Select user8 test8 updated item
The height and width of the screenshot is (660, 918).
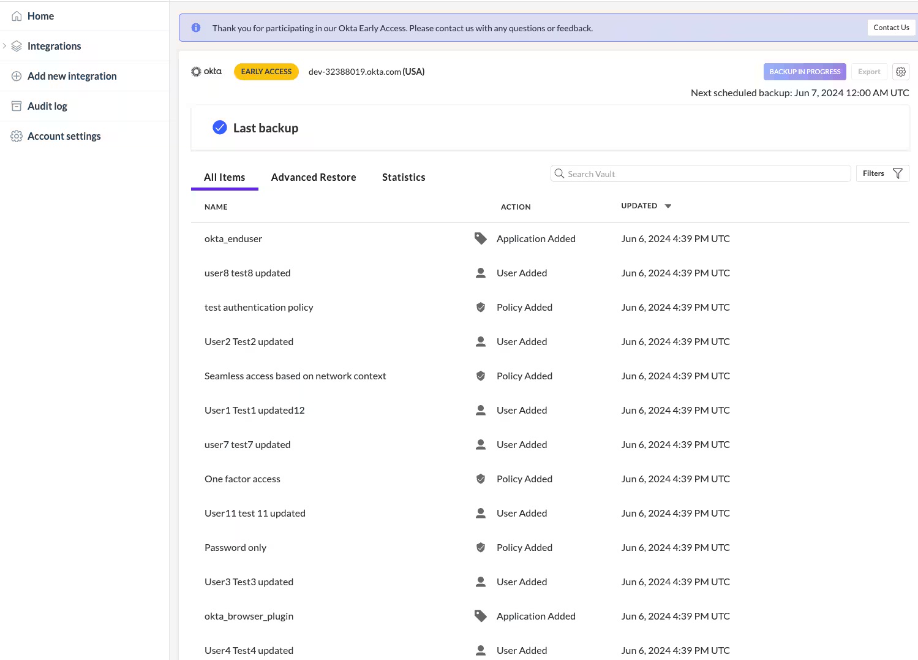(247, 273)
